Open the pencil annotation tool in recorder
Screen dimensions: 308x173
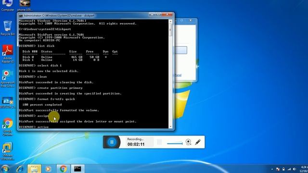tap(198, 142)
